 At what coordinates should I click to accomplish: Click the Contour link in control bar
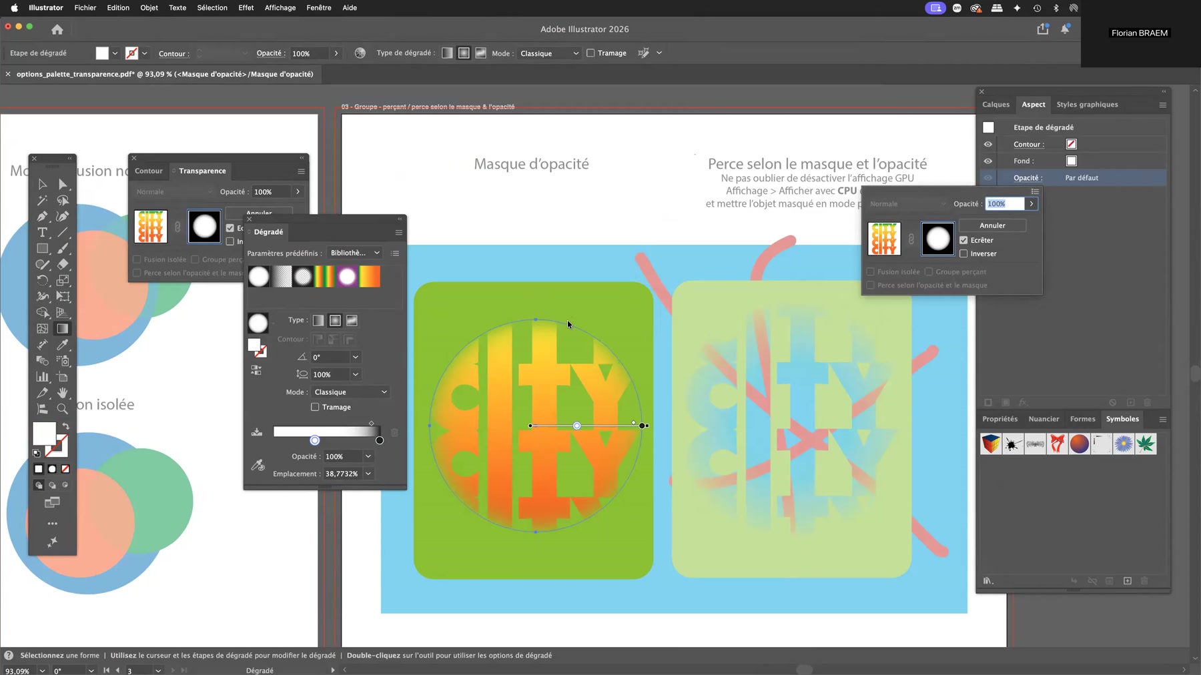[173, 53]
